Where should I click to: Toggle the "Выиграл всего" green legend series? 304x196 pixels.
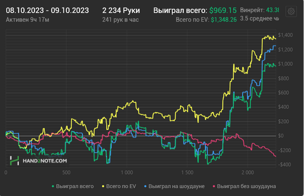(x=73, y=186)
